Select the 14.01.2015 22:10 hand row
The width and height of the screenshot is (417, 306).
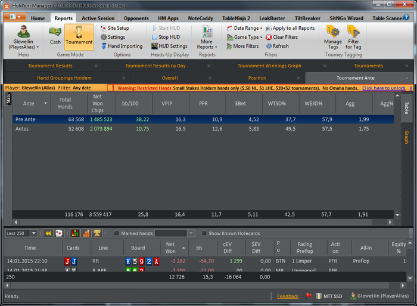tap(205, 261)
